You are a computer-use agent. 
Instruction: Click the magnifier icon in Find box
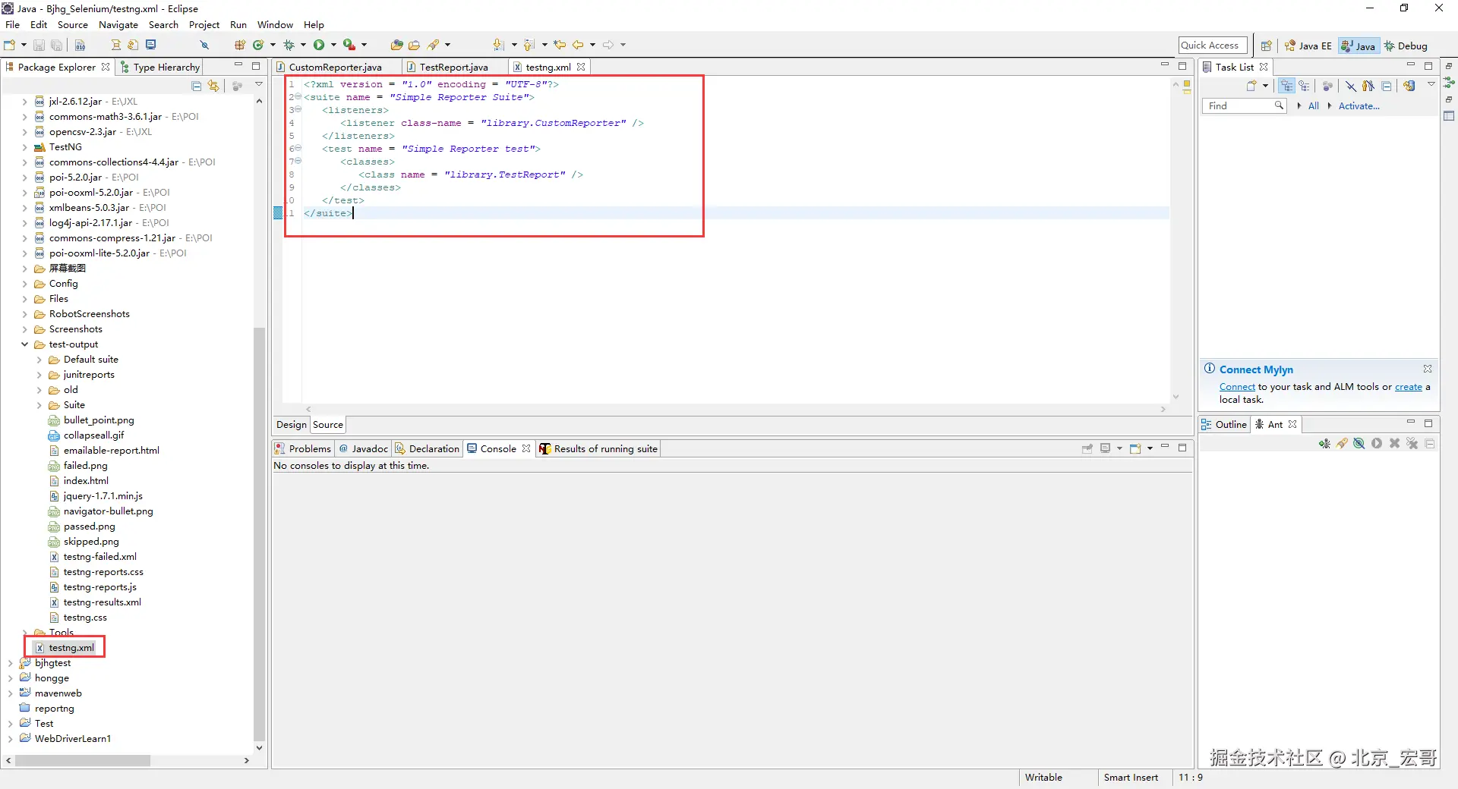point(1280,105)
